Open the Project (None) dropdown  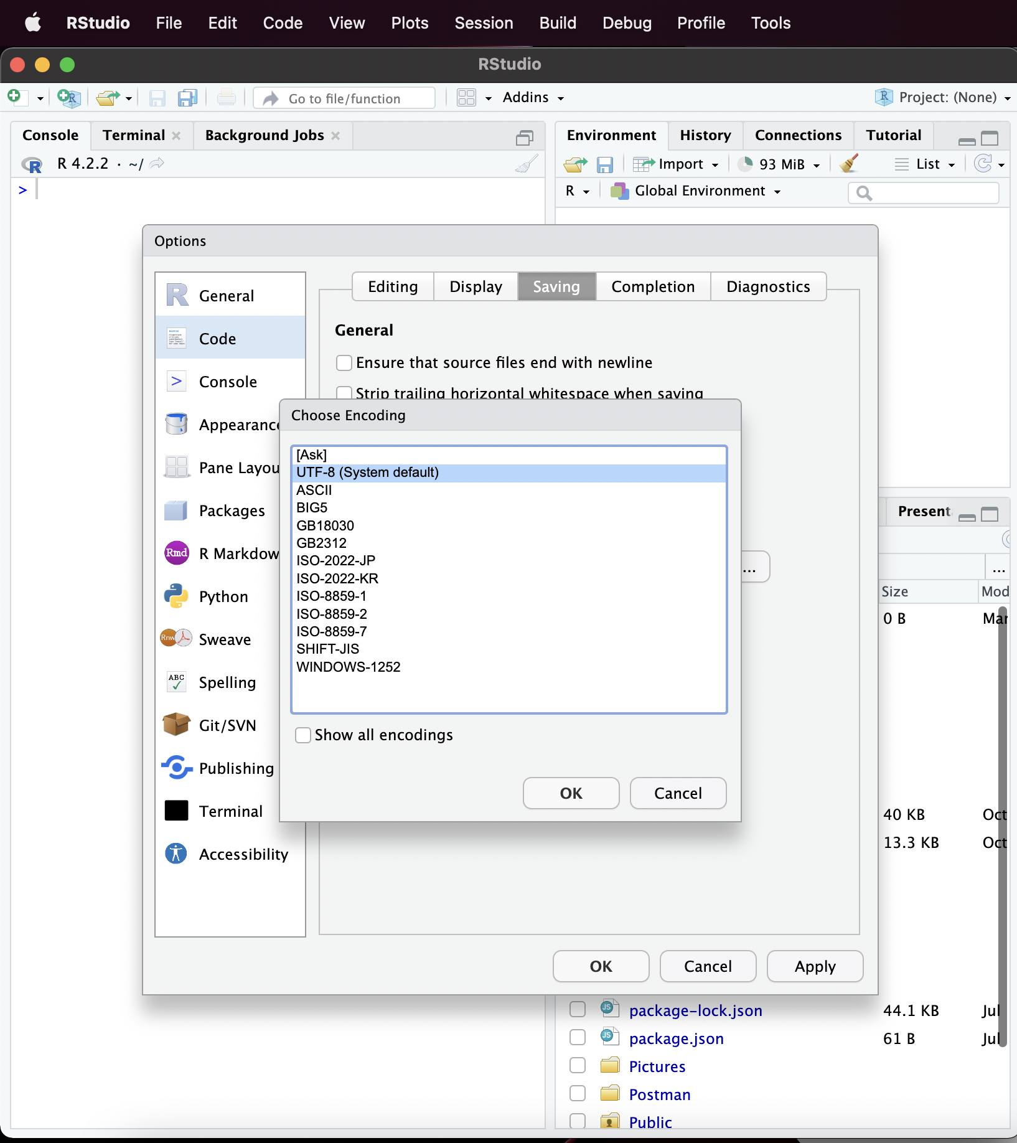(x=942, y=98)
